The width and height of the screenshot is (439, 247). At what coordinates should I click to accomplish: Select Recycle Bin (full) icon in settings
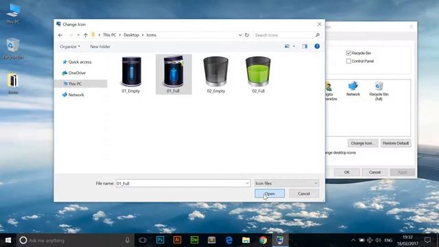point(379,91)
